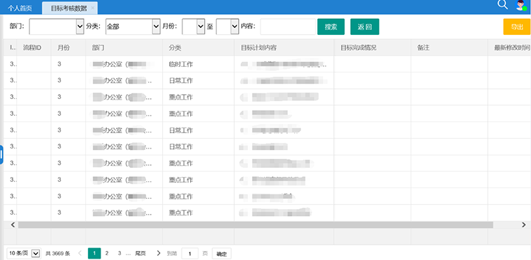Open the end month dropdown after 至

[x=228, y=26]
